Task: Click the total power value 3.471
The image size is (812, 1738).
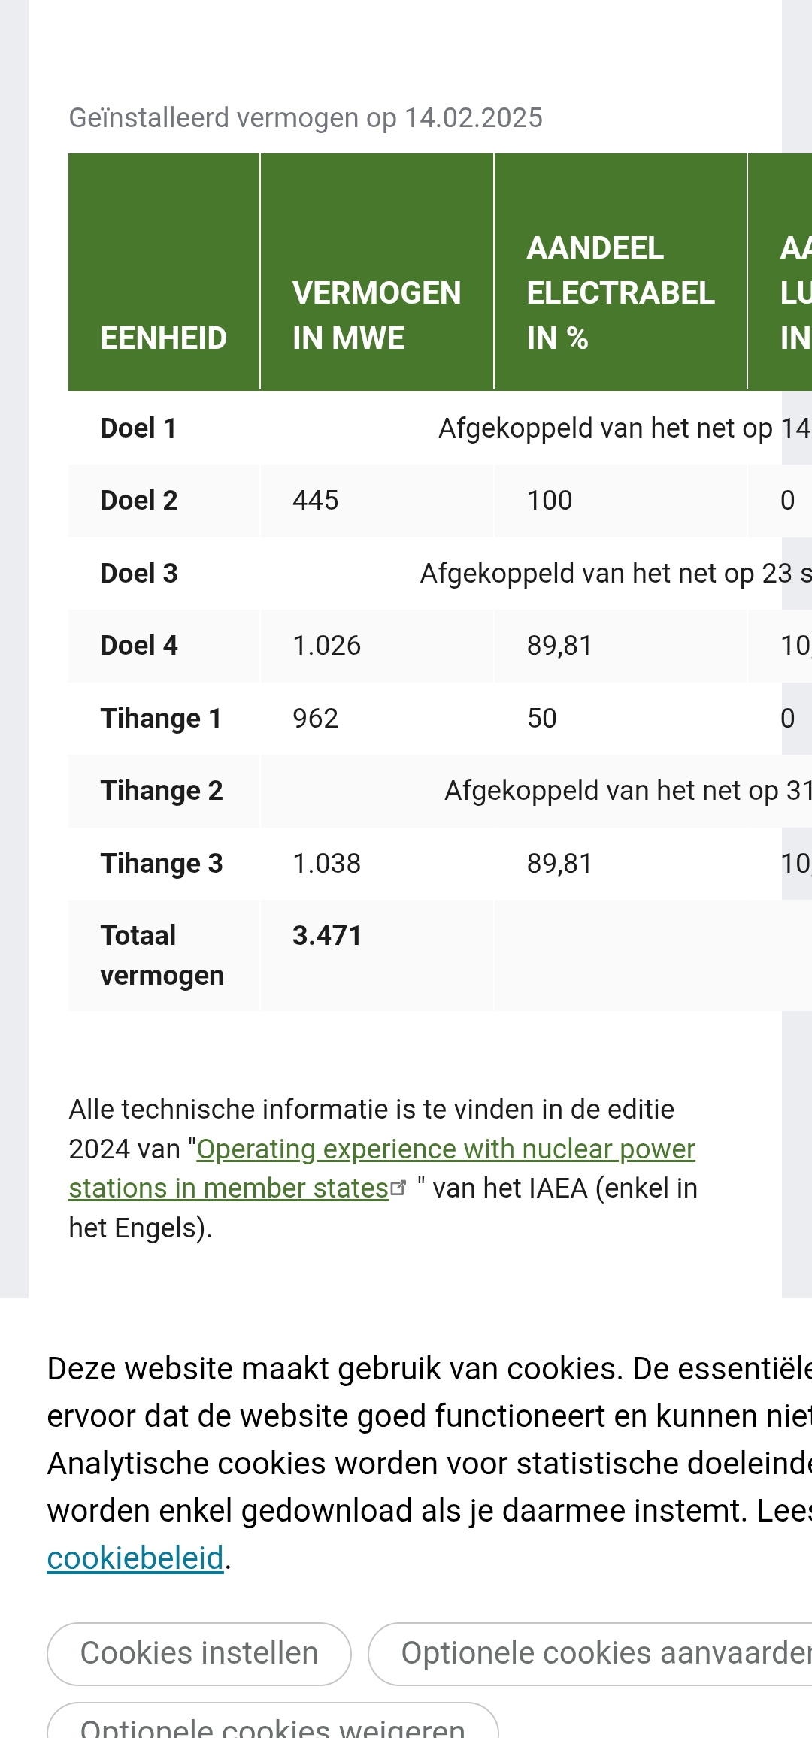Action: point(327,936)
